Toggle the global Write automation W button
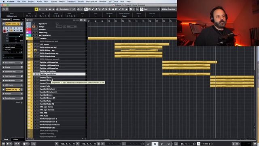 point(50,9)
